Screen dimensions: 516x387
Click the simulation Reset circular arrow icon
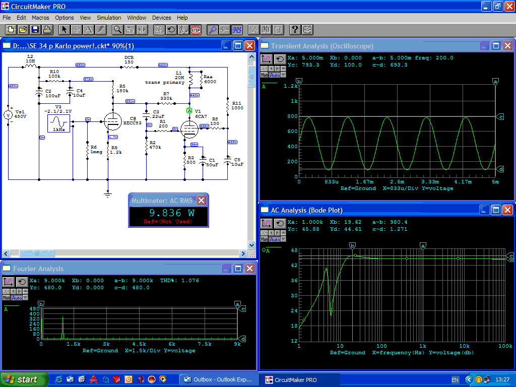click(171, 30)
